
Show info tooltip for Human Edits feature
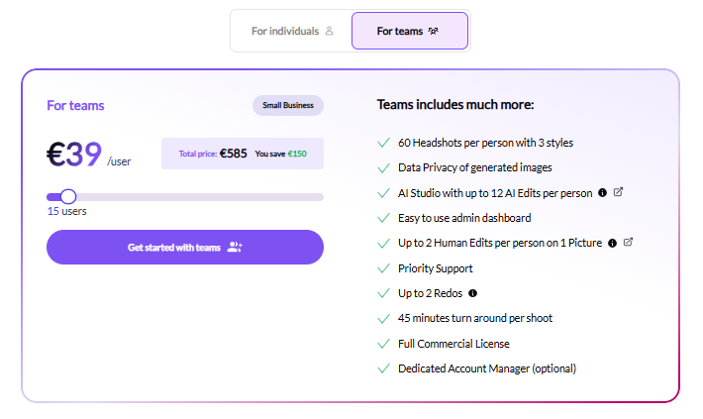[x=612, y=243]
